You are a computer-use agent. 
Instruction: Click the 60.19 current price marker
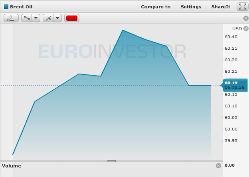pos(234,85)
